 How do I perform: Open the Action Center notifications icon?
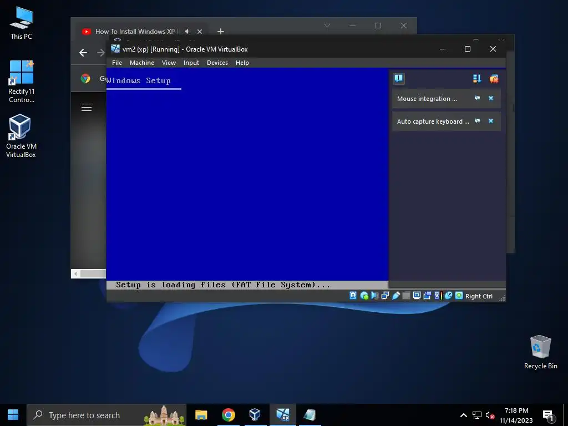(549, 415)
